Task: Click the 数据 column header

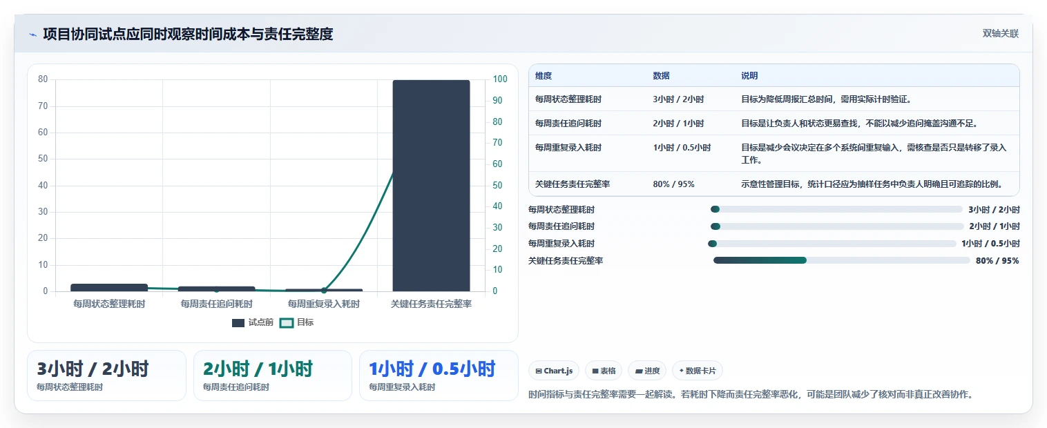Action: 661,76
